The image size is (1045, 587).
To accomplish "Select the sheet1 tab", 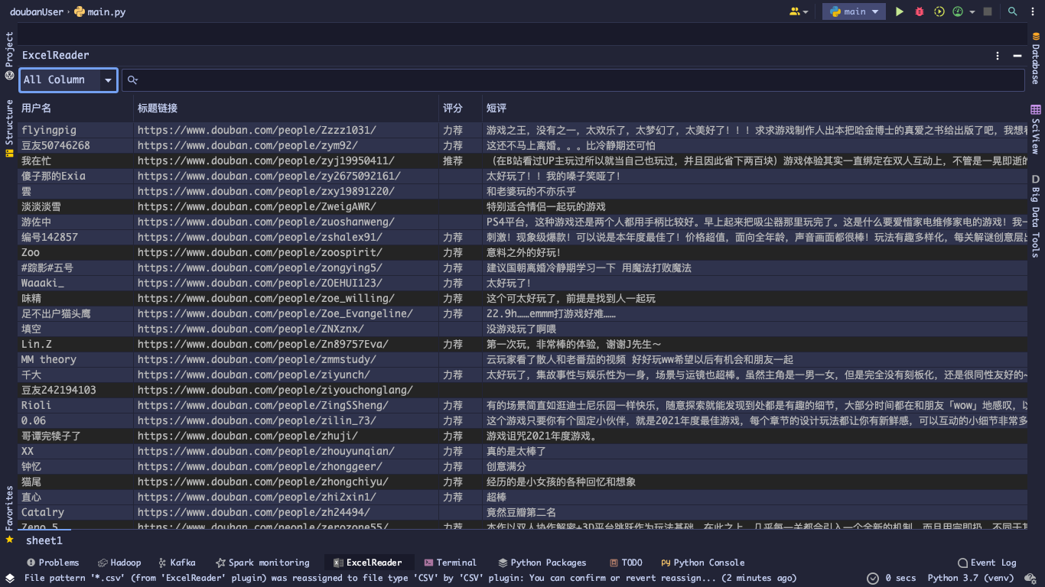I will pyautogui.click(x=44, y=540).
